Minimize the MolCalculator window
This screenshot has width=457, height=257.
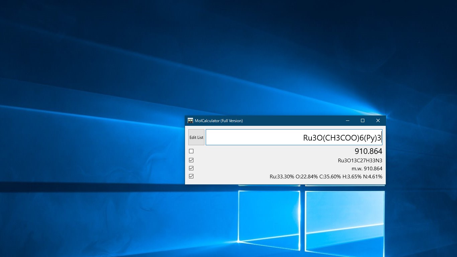(x=348, y=120)
